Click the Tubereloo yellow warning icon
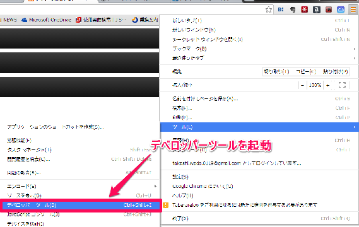Viewport: 359px width, 227px height. [x=165, y=205]
